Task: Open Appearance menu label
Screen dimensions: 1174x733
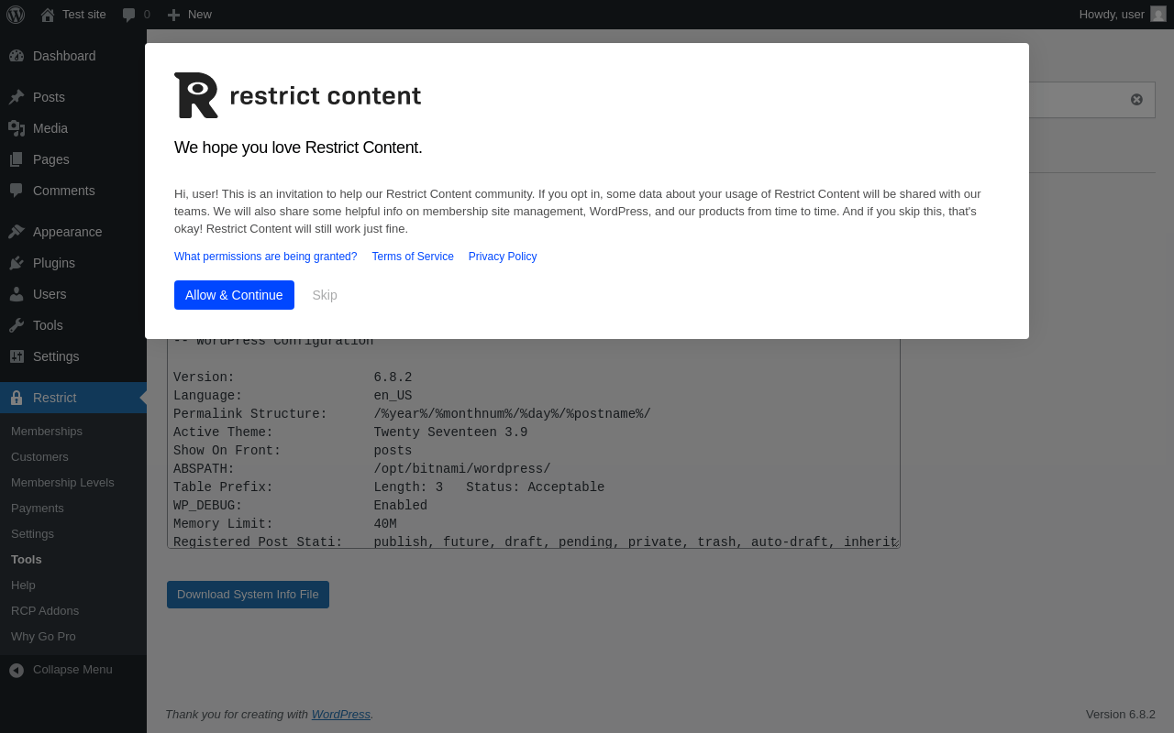Action: click(68, 232)
